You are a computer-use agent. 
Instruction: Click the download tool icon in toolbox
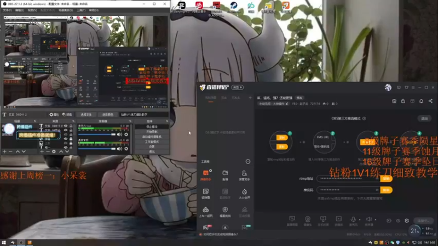coord(225,227)
